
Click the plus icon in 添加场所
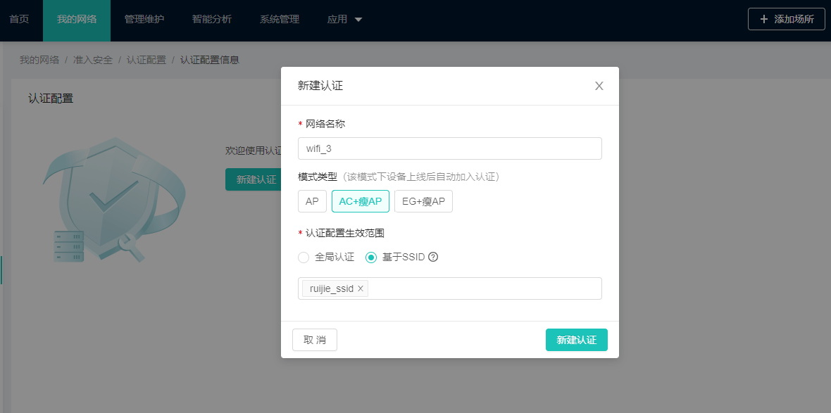point(764,19)
